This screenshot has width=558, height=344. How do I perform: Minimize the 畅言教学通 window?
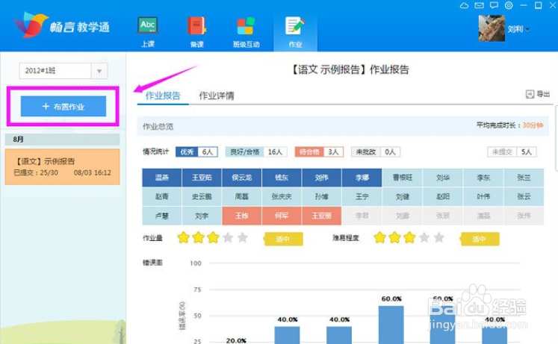[x=524, y=5]
